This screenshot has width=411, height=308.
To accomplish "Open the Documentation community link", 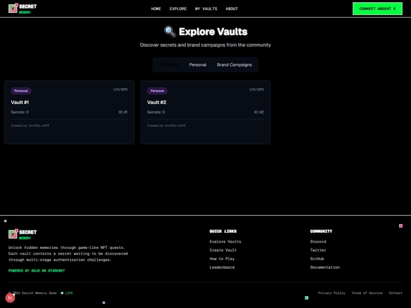I will pyautogui.click(x=325, y=267).
